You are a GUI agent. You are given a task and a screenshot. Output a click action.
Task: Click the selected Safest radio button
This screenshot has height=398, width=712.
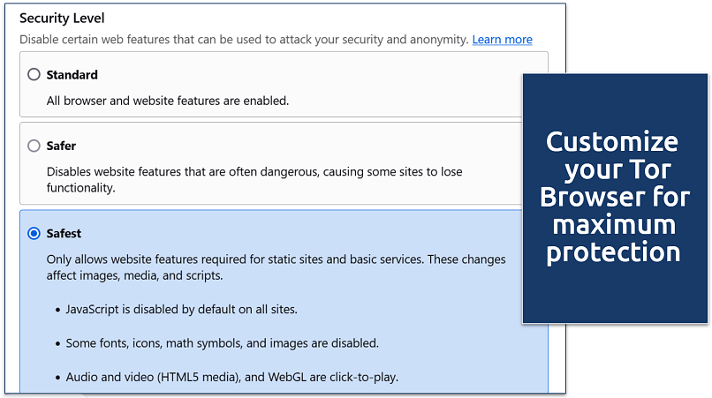(x=34, y=234)
